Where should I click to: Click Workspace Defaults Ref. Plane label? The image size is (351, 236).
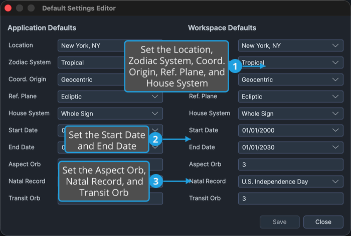(203, 96)
